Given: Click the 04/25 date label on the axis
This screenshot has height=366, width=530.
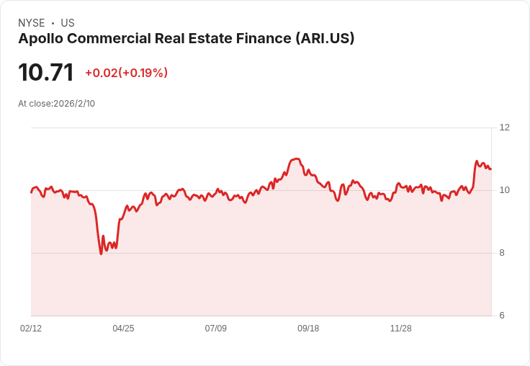Looking at the screenshot, I should (x=123, y=328).
